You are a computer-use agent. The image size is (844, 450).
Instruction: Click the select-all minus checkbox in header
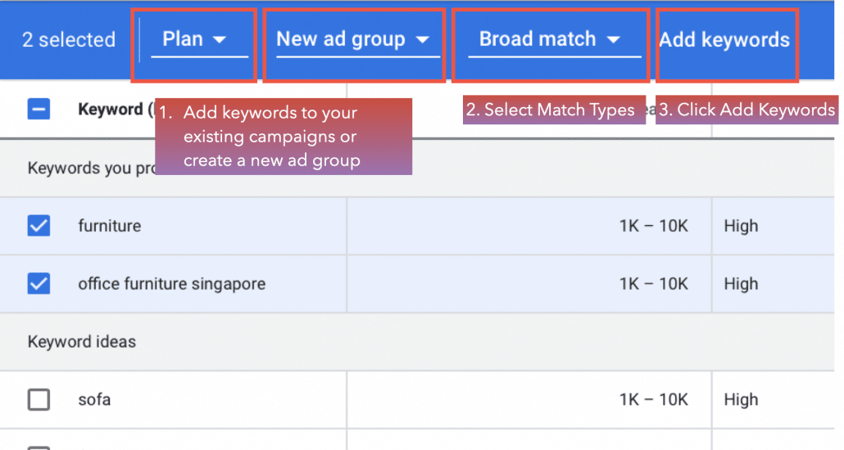point(39,109)
